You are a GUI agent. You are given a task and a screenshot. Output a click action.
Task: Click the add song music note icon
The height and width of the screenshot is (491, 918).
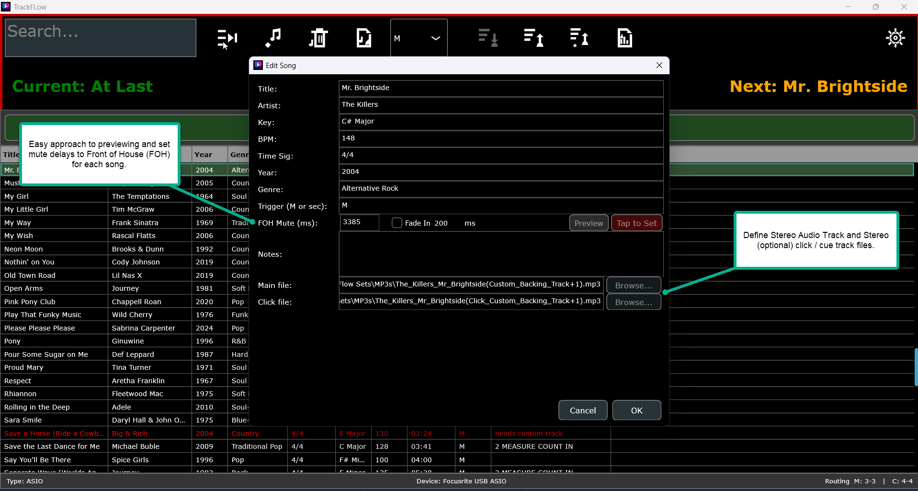coord(273,38)
